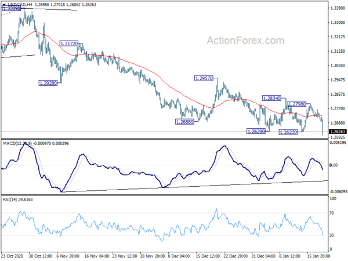Click the USDCAD,H4 chart title text
This screenshot has width=348, height=261.
[20, 5]
